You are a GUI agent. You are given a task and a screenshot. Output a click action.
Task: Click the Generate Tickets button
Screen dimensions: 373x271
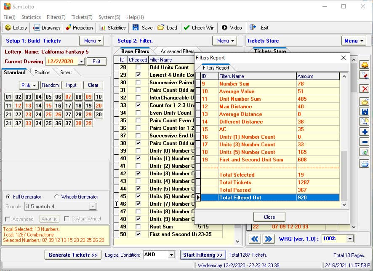point(72,255)
